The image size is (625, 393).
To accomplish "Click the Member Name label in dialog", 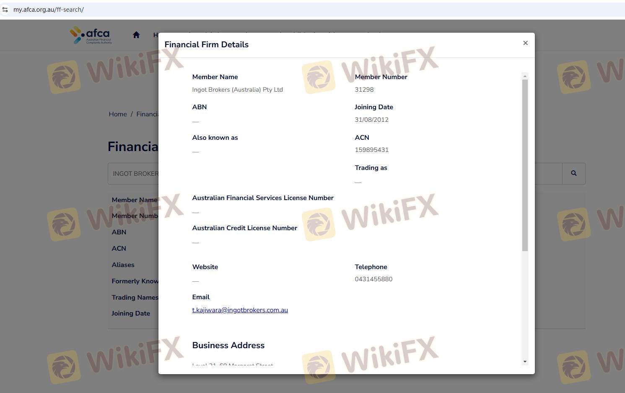I will [215, 77].
